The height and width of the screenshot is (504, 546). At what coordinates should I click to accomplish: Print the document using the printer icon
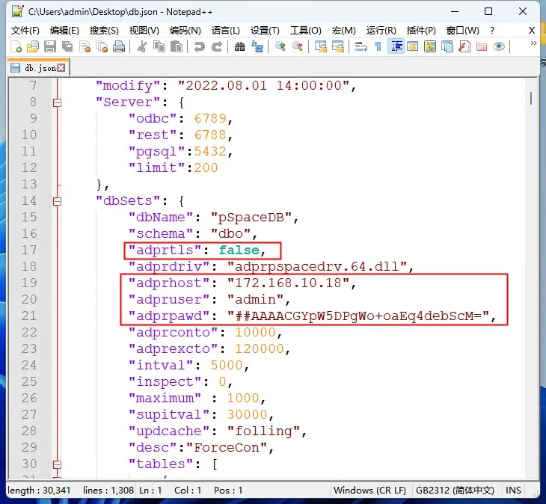click(x=119, y=46)
